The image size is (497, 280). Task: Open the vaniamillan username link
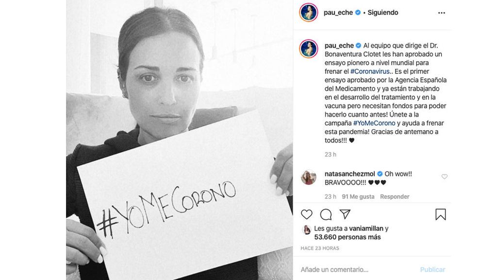pyautogui.click(x=366, y=228)
